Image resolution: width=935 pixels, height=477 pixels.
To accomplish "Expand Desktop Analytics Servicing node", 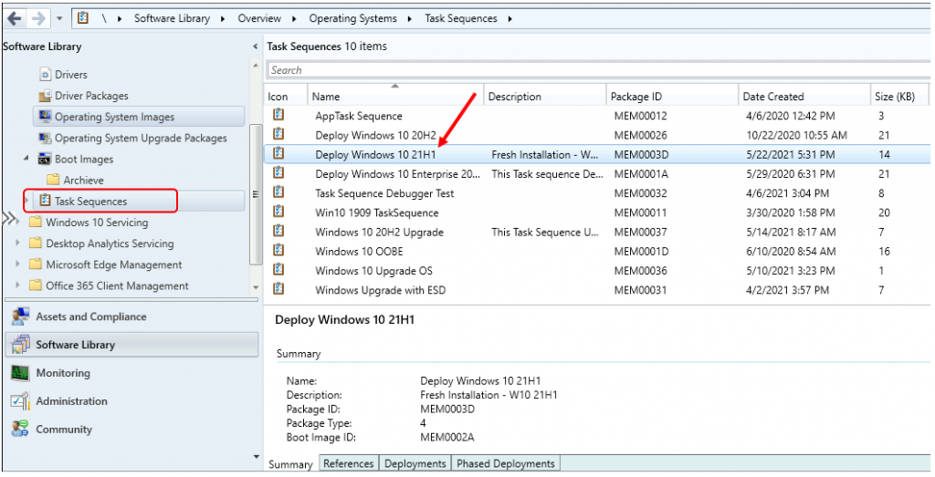I will pyautogui.click(x=18, y=244).
